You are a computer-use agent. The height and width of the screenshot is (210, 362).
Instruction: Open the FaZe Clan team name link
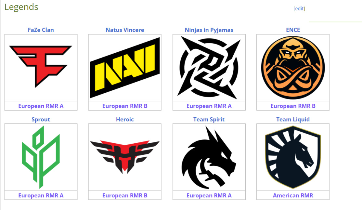point(41,30)
